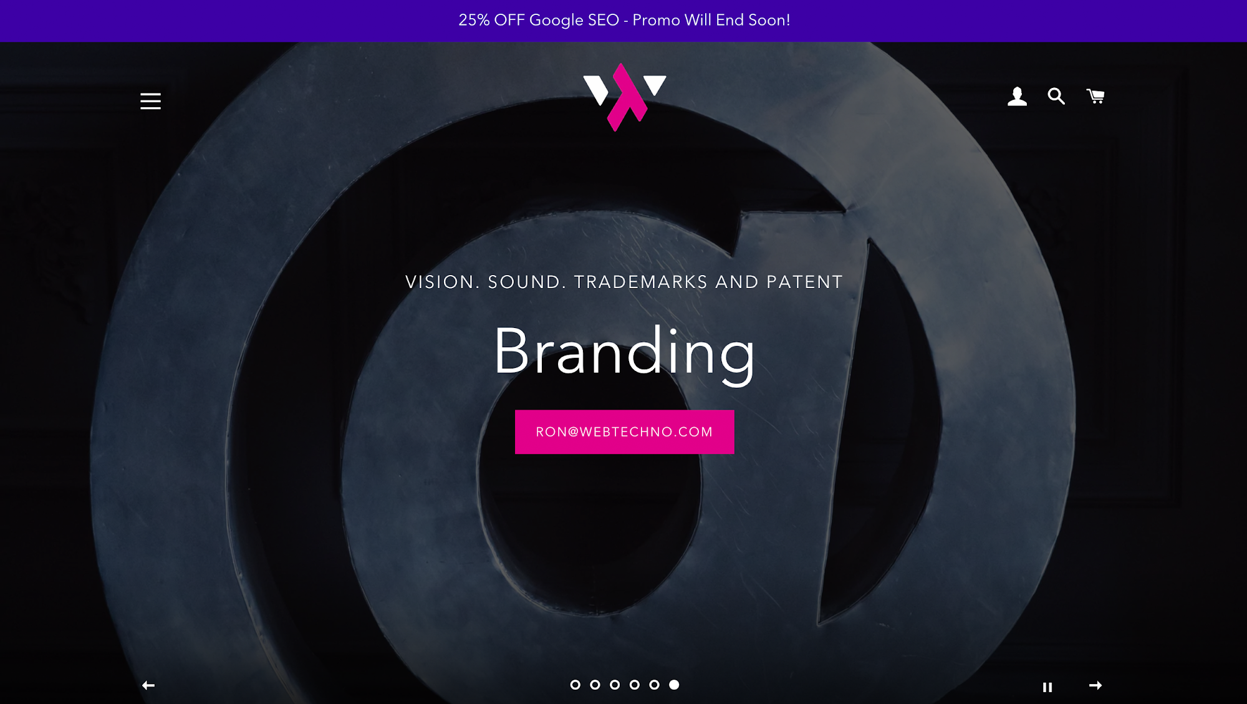Image resolution: width=1247 pixels, height=704 pixels.
Task: Go to the previous slide arrow
Action: coord(148,685)
